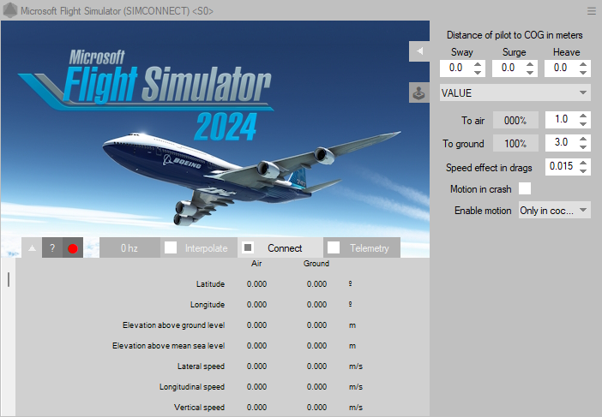This screenshot has height=417, width=602.
Task: Click the app logo in the title bar
Action: pos(10,10)
